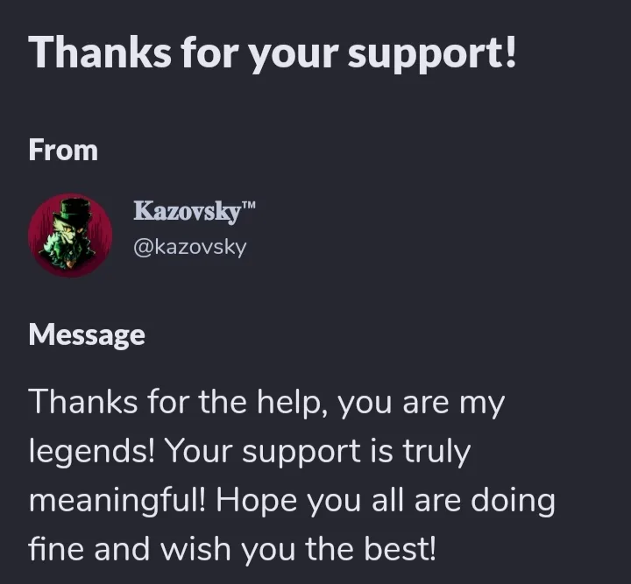Screen dimensions: 631x584
Task: Click the word 'Hope' in the message
Action: click(257, 503)
